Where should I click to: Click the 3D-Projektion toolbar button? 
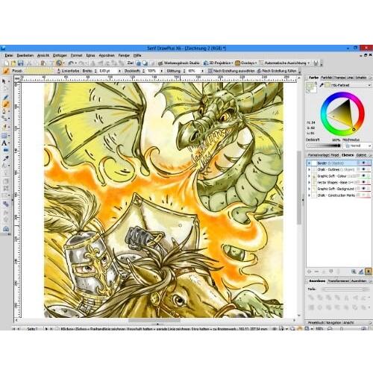pos(218,63)
